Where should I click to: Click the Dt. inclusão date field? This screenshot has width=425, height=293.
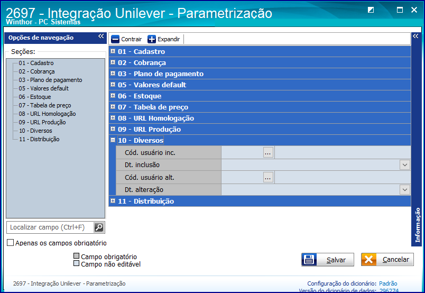[311, 165]
